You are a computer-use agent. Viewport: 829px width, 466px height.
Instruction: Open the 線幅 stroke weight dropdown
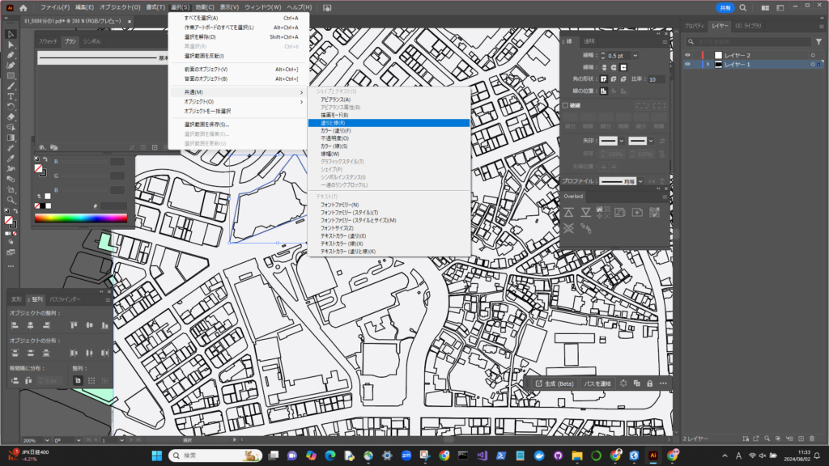[x=635, y=55]
